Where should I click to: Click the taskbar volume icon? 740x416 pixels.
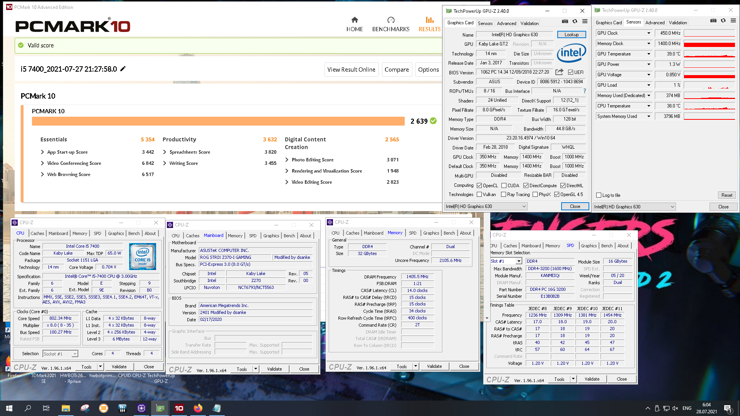(675, 408)
